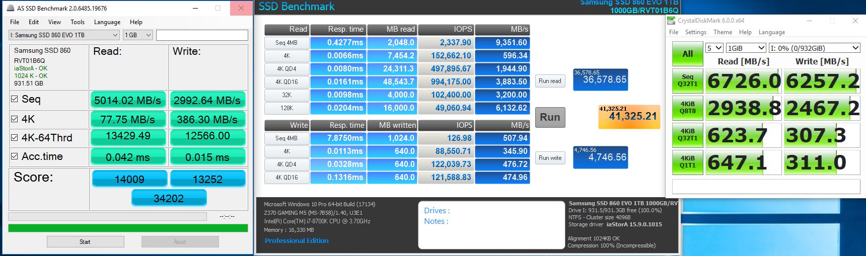Open AS SSD View menu
866x256 pixels.
click(x=54, y=22)
